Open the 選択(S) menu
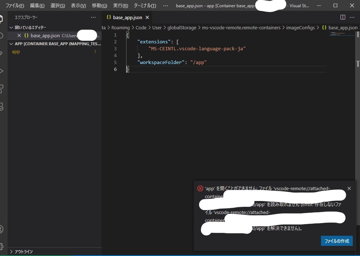 57,5
